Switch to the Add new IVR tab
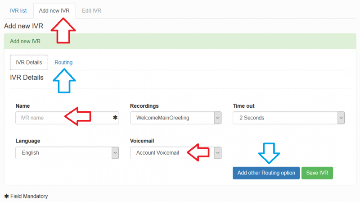 click(54, 10)
